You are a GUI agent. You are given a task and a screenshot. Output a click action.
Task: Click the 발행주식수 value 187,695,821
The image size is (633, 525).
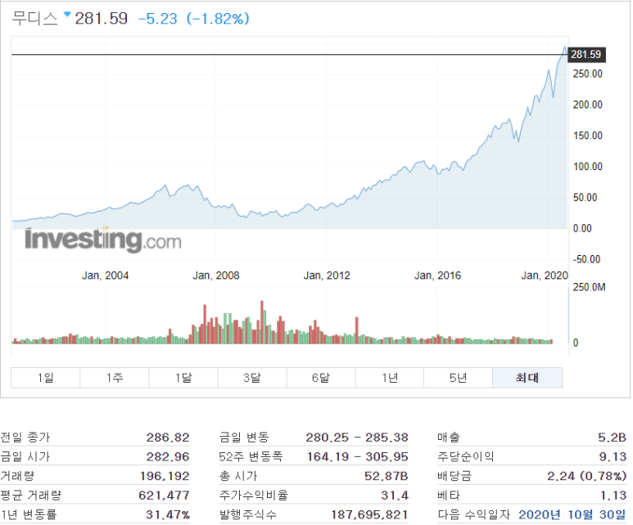pyautogui.click(x=369, y=515)
